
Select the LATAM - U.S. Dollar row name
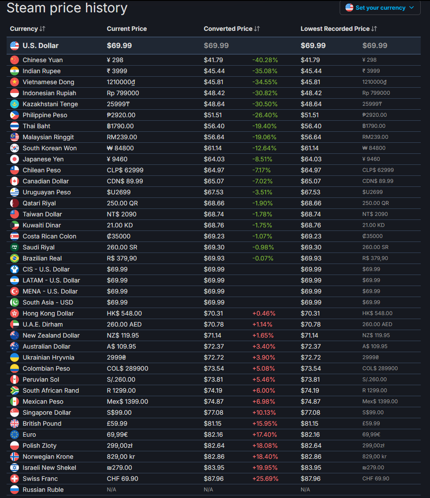51,280
